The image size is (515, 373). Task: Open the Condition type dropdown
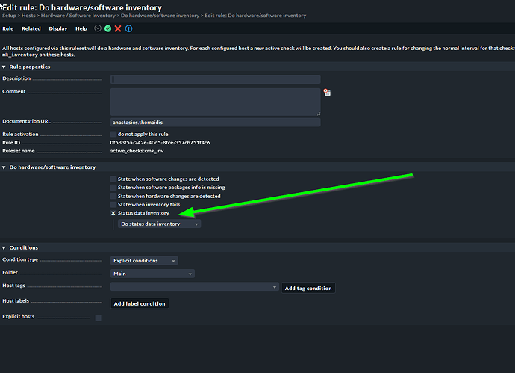144,261
